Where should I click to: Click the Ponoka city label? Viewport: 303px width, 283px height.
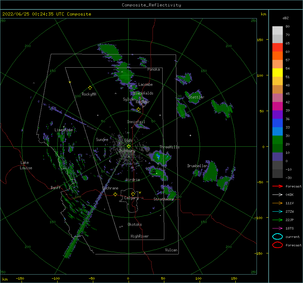click(x=154, y=69)
